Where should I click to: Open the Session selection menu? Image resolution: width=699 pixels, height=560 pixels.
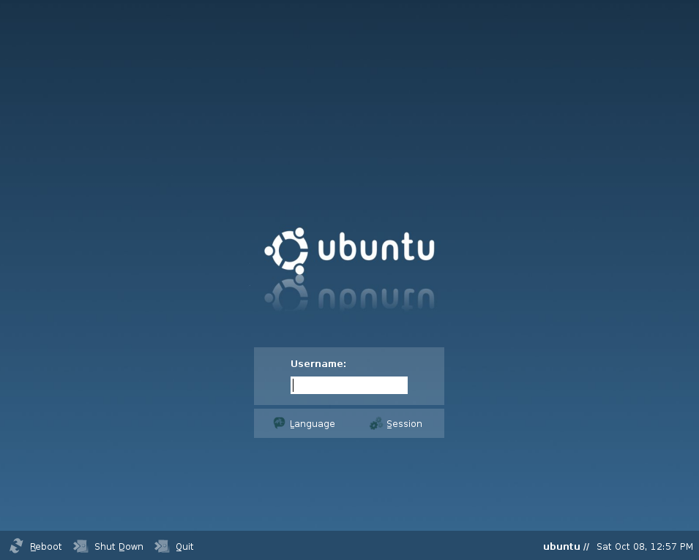[x=404, y=424]
